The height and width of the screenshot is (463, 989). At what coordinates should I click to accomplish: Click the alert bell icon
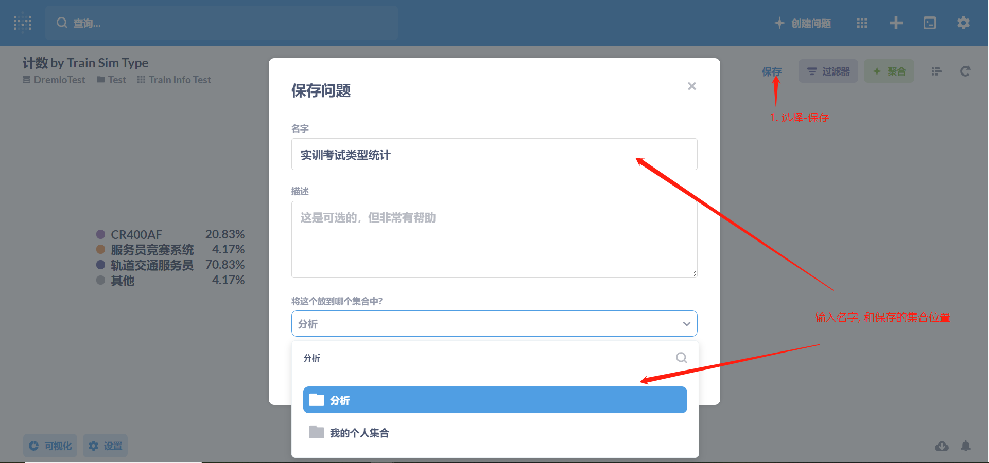pos(966,446)
